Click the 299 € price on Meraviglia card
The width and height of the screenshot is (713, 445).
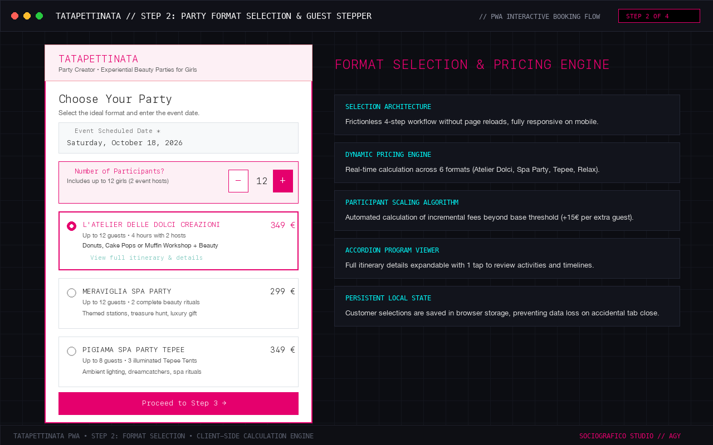(x=283, y=291)
